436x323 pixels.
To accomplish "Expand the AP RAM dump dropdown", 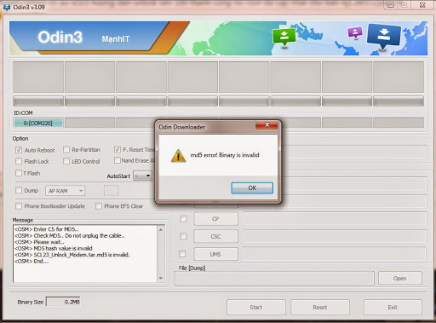I will click(65, 191).
